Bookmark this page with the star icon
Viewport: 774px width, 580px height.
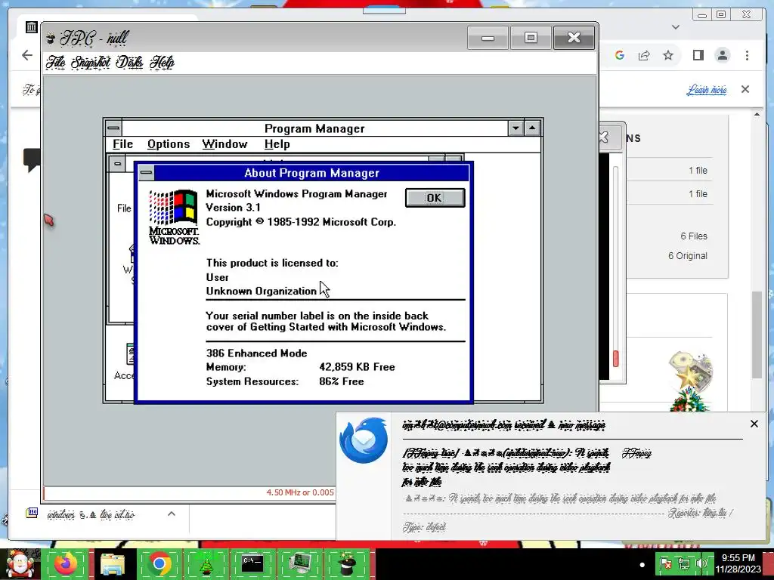[668, 55]
